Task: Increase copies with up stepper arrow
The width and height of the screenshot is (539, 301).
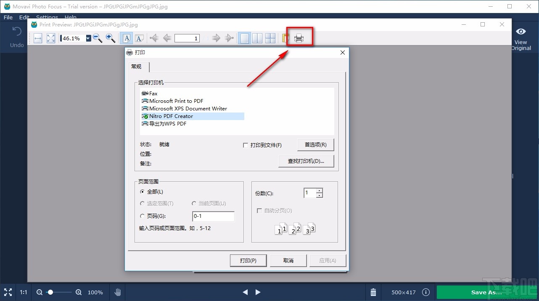Action: click(319, 190)
